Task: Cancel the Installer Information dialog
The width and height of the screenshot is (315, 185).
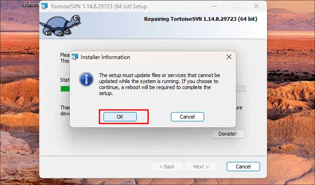Action: (x=187, y=117)
